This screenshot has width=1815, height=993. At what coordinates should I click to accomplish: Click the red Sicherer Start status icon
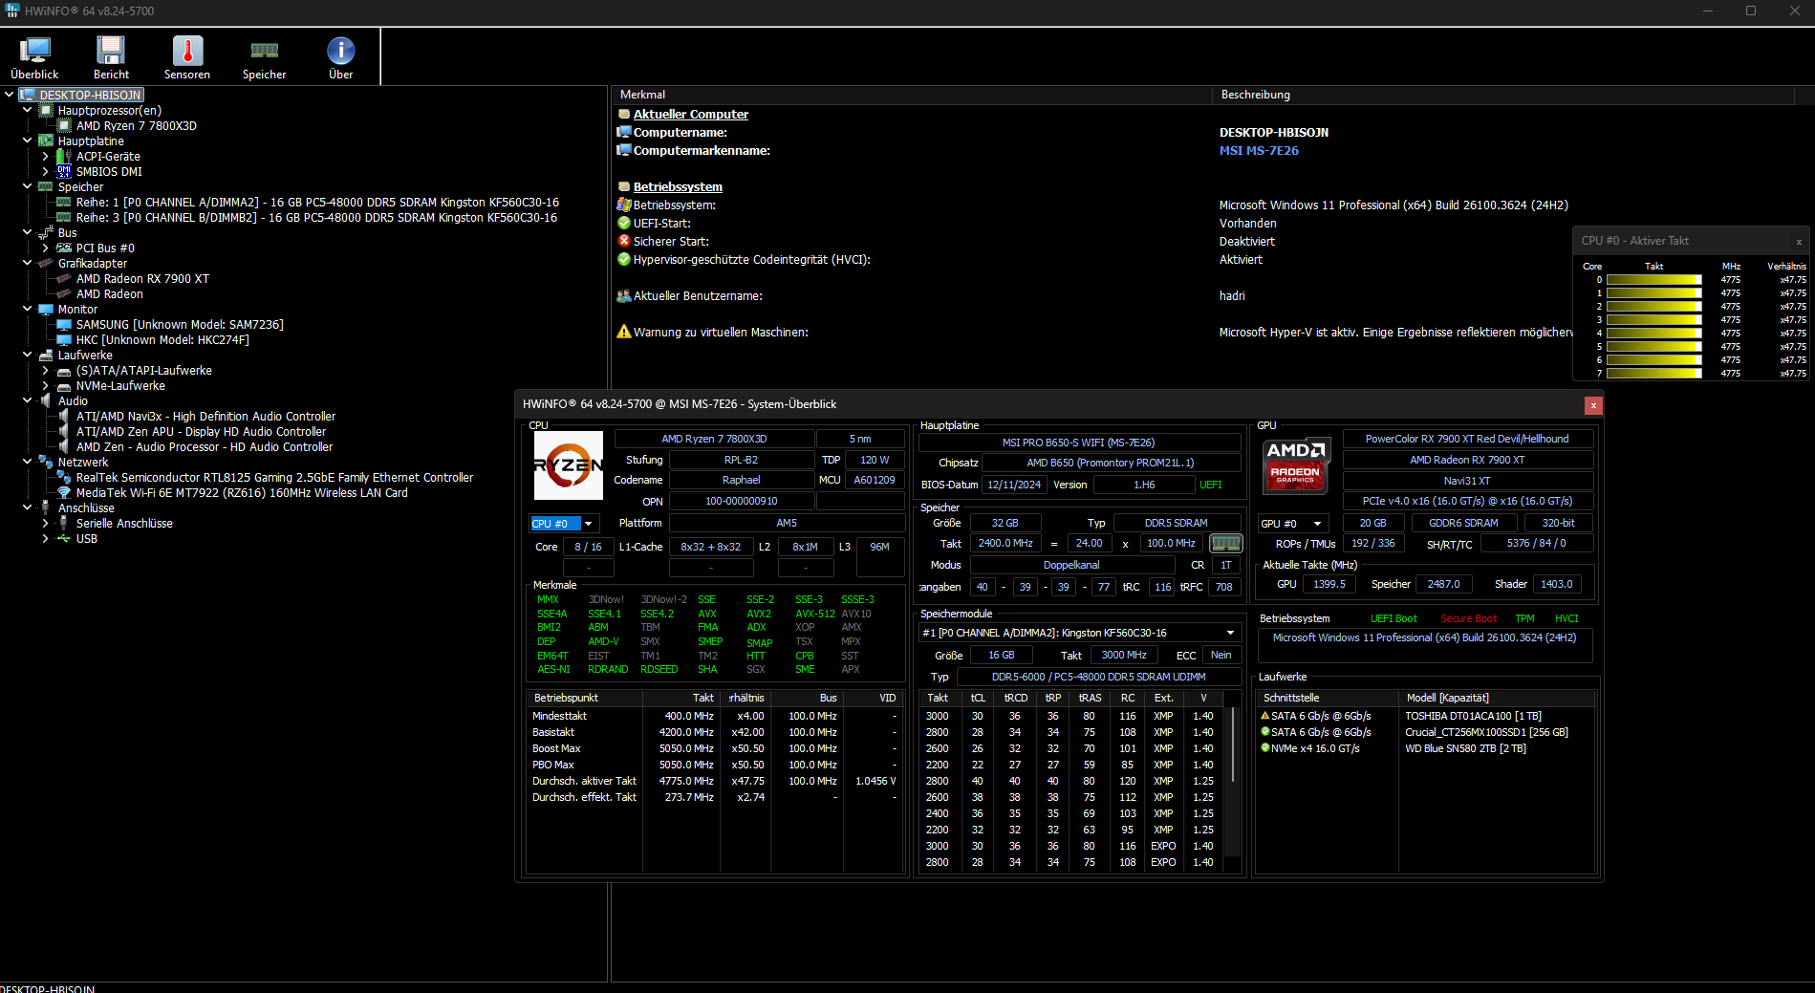click(624, 241)
